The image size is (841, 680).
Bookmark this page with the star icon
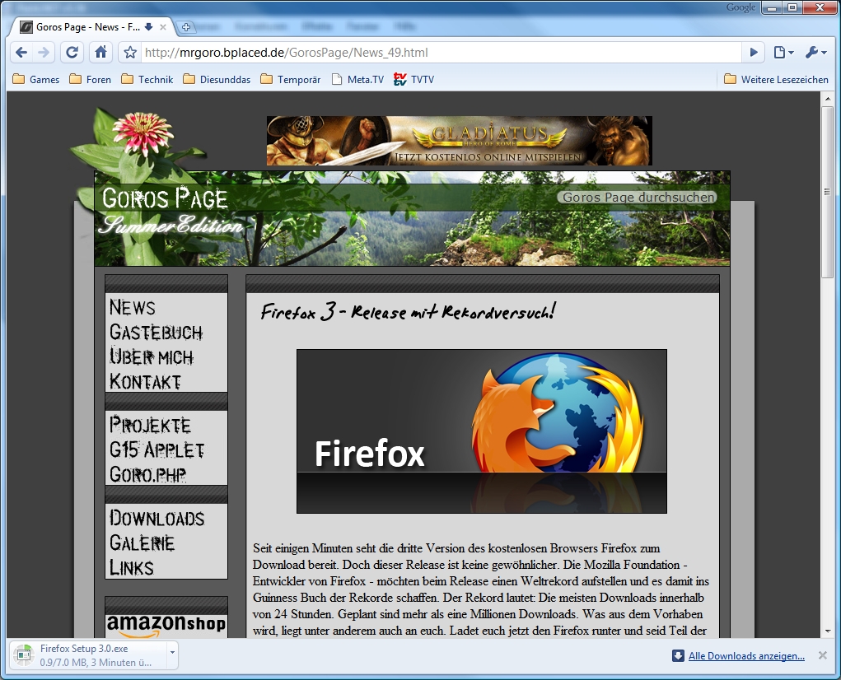pyautogui.click(x=130, y=53)
